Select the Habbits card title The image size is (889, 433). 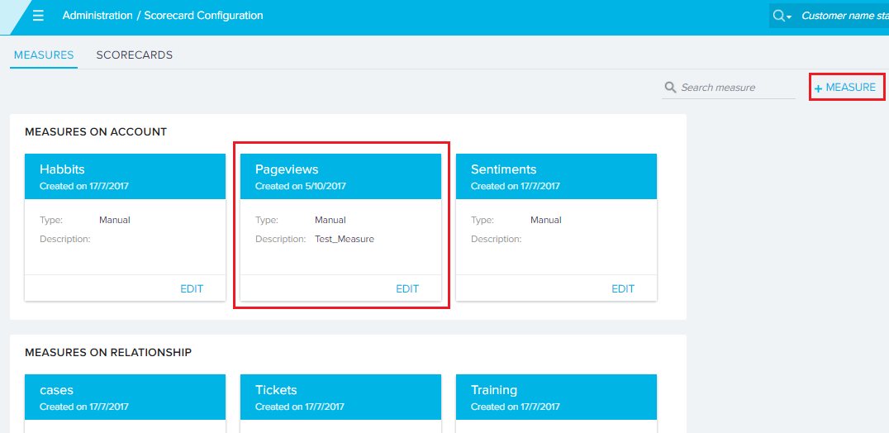62,169
